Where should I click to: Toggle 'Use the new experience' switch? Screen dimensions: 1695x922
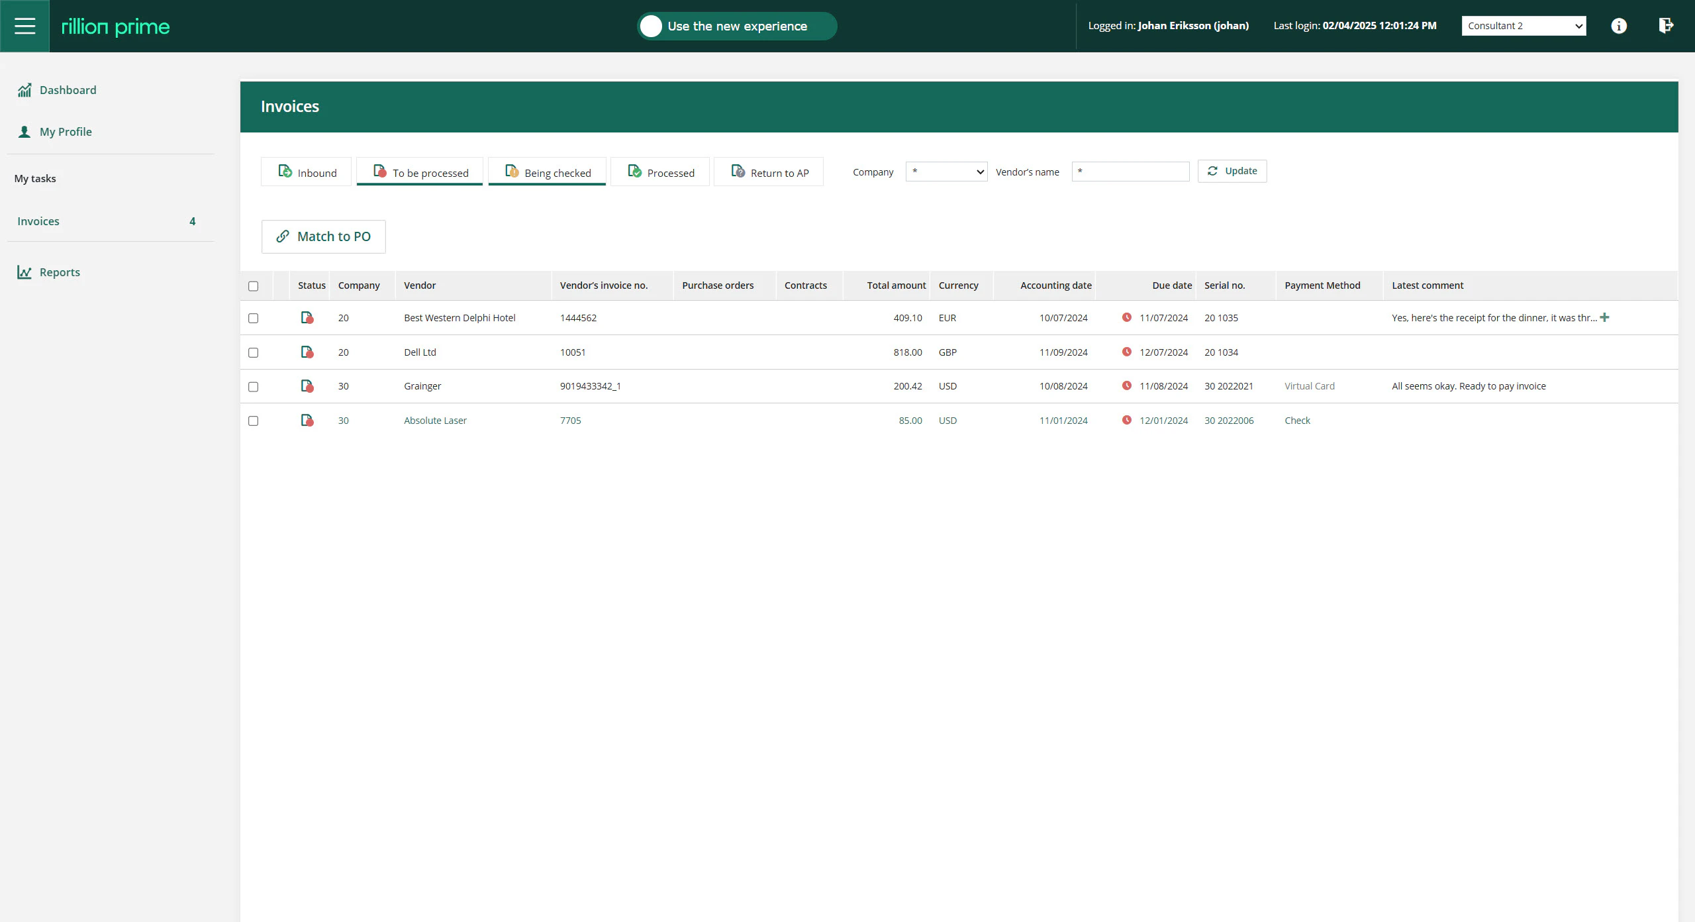click(652, 26)
